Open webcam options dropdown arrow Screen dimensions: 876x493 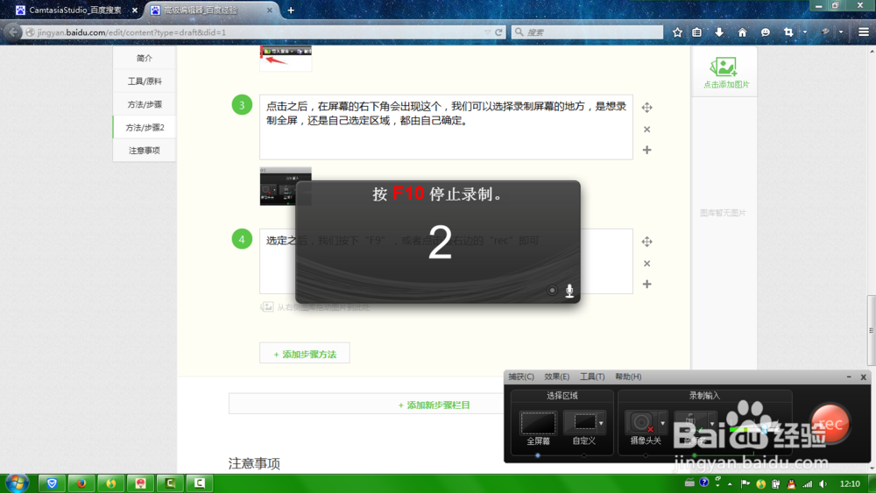pyautogui.click(x=662, y=423)
